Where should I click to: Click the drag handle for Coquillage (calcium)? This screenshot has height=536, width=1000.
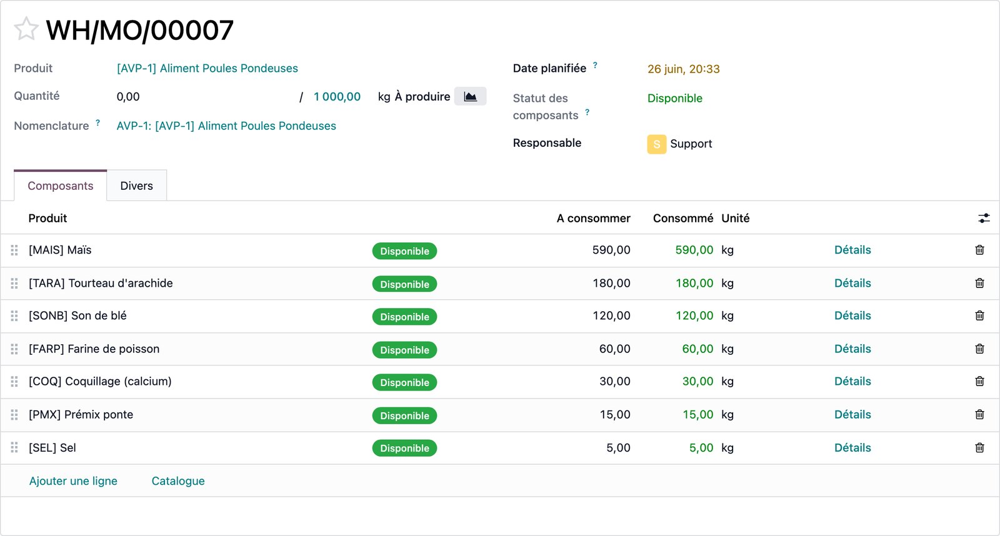pos(14,381)
